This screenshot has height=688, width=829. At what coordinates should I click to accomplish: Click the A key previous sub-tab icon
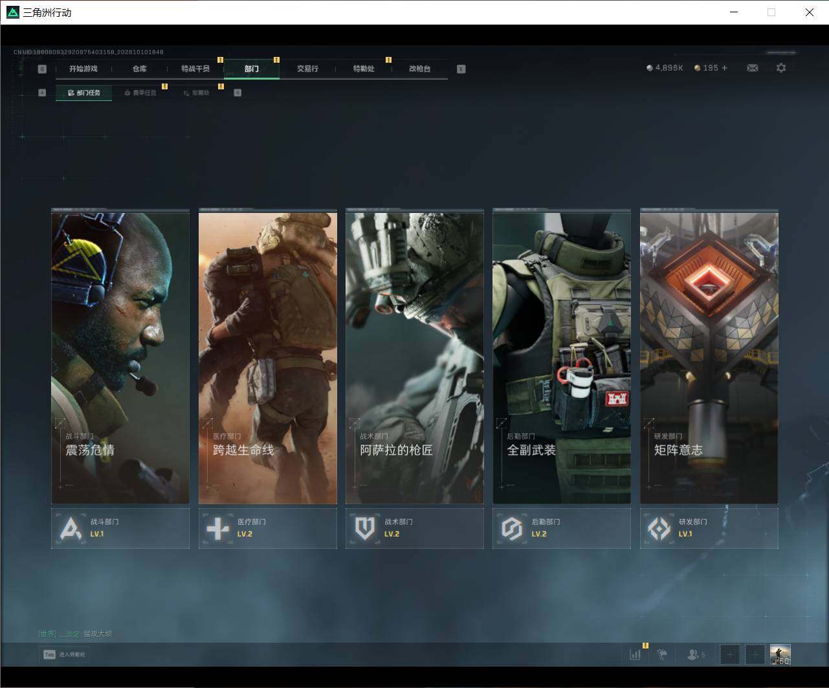point(42,93)
